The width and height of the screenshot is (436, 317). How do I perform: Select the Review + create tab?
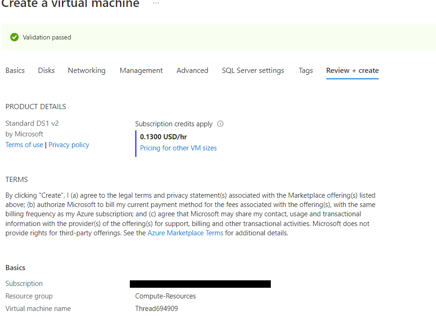(352, 71)
